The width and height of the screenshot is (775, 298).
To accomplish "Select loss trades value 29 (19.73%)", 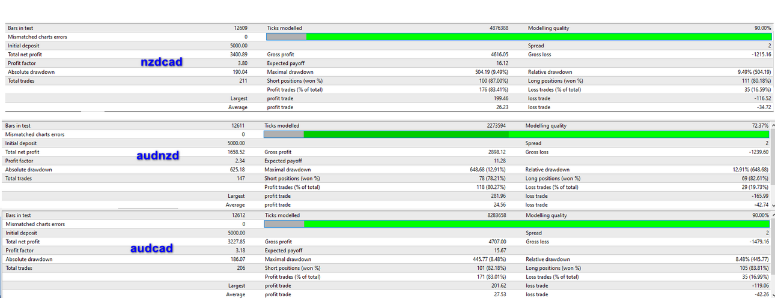I will tap(755, 187).
